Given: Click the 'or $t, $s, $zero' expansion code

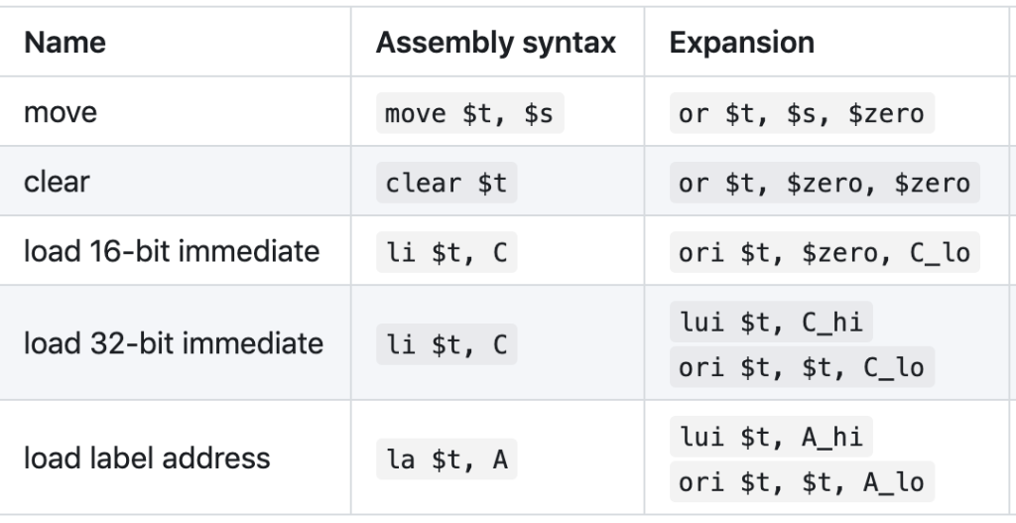Looking at the screenshot, I should click(x=801, y=114).
